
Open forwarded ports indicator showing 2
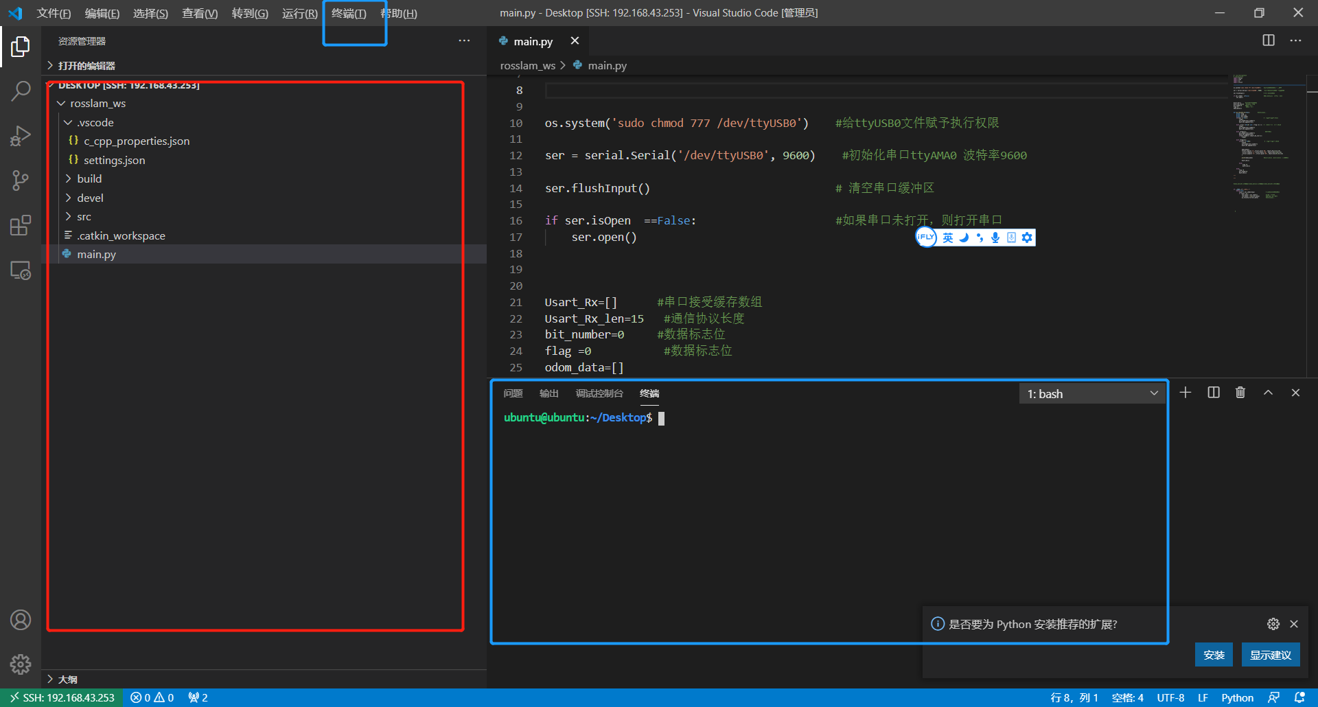tap(198, 697)
